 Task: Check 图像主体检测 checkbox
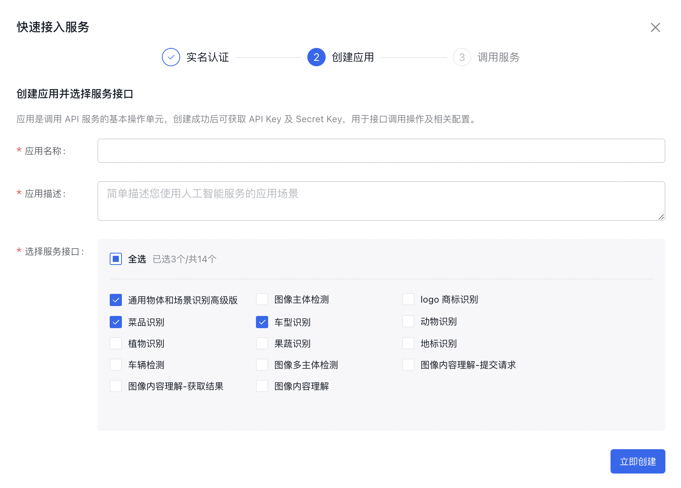tap(262, 299)
